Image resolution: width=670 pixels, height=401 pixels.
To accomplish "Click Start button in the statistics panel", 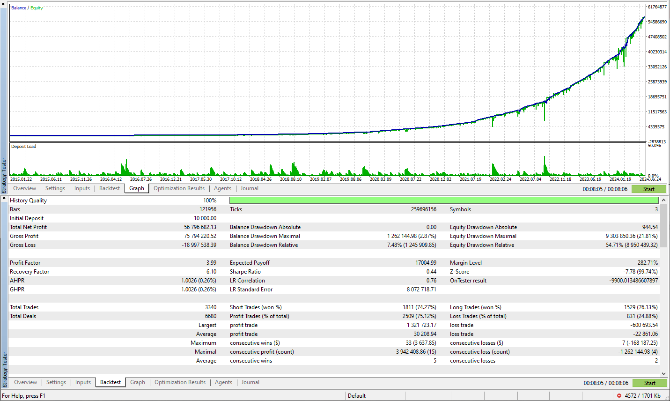I will [x=649, y=383].
